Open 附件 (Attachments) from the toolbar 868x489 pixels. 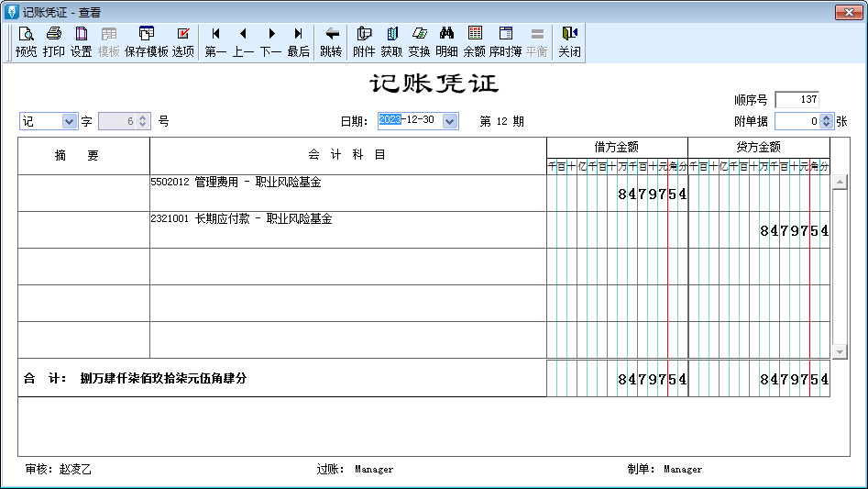pos(364,41)
